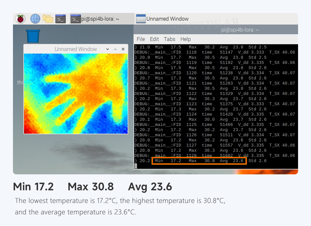Maximize the thermal Unnamed Window
Screen dimensions: 311x226
tap(115, 49)
